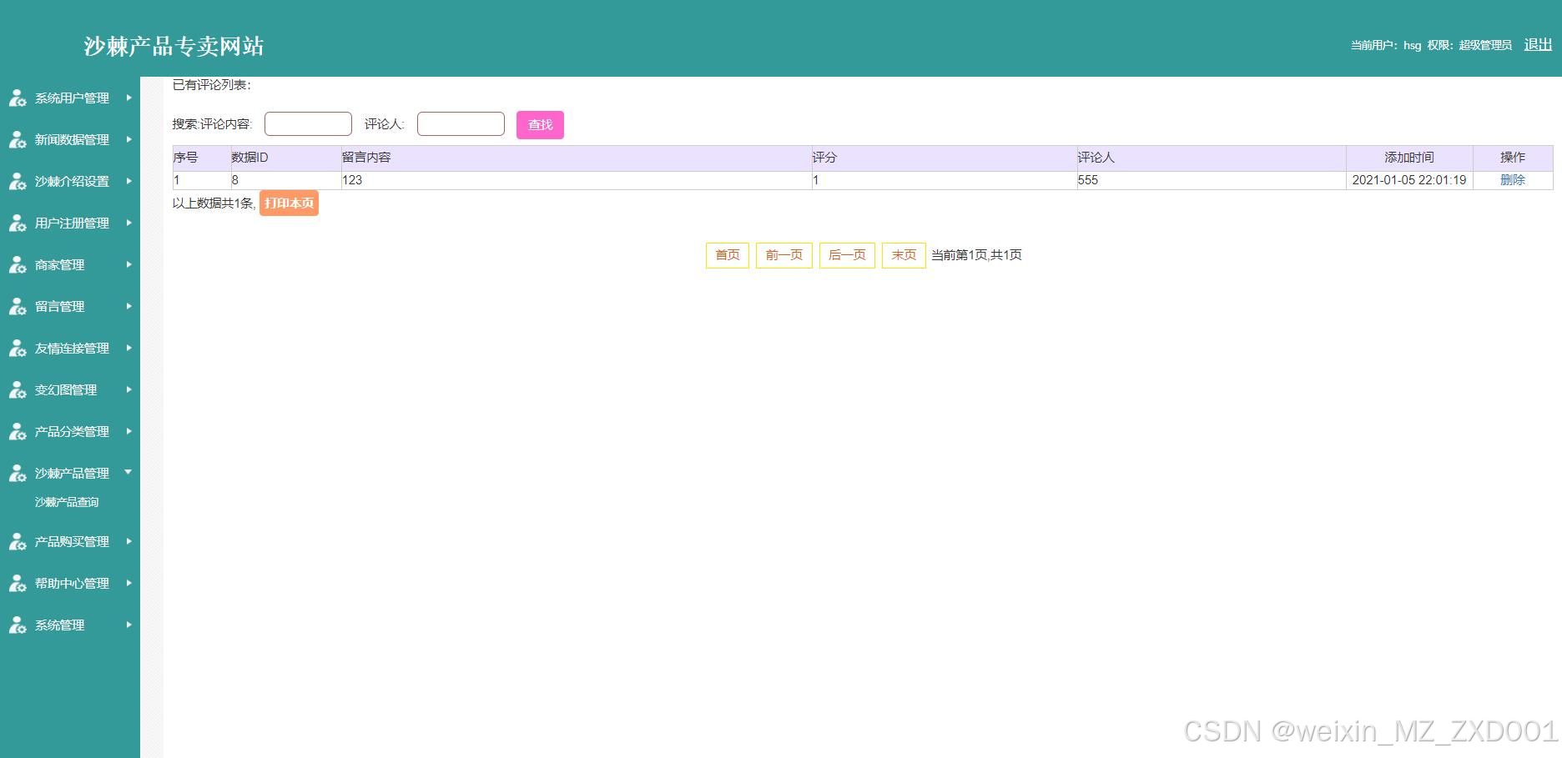Open the 新闻数据管理 menu

coord(72,140)
